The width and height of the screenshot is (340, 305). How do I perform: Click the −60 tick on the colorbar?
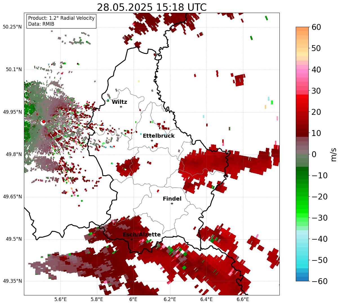pyautogui.click(x=319, y=281)
